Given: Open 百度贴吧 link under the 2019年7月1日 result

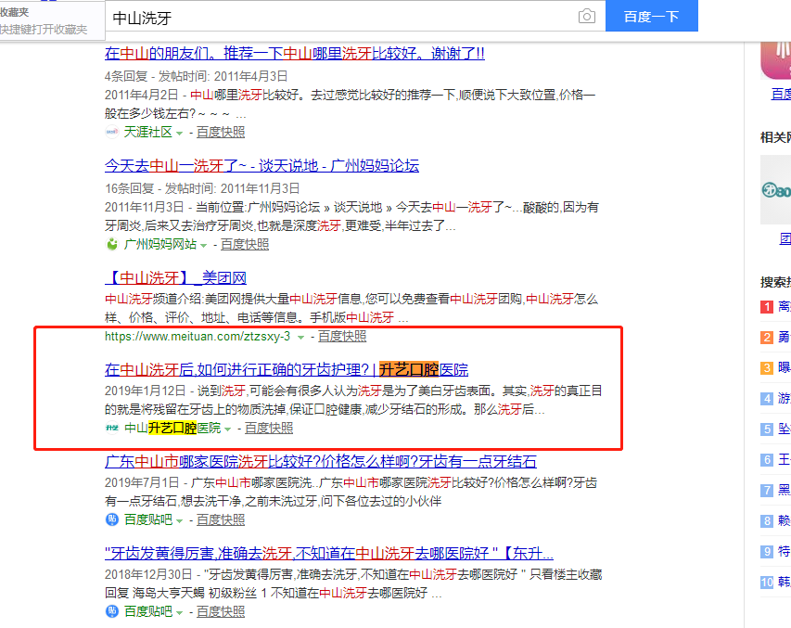Looking at the screenshot, I should tap(147, 519).
